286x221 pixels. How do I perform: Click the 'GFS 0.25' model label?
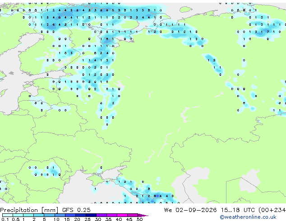point(76,210)
